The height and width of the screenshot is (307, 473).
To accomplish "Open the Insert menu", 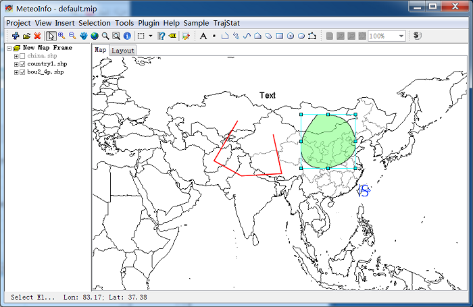I will [65, 23].
